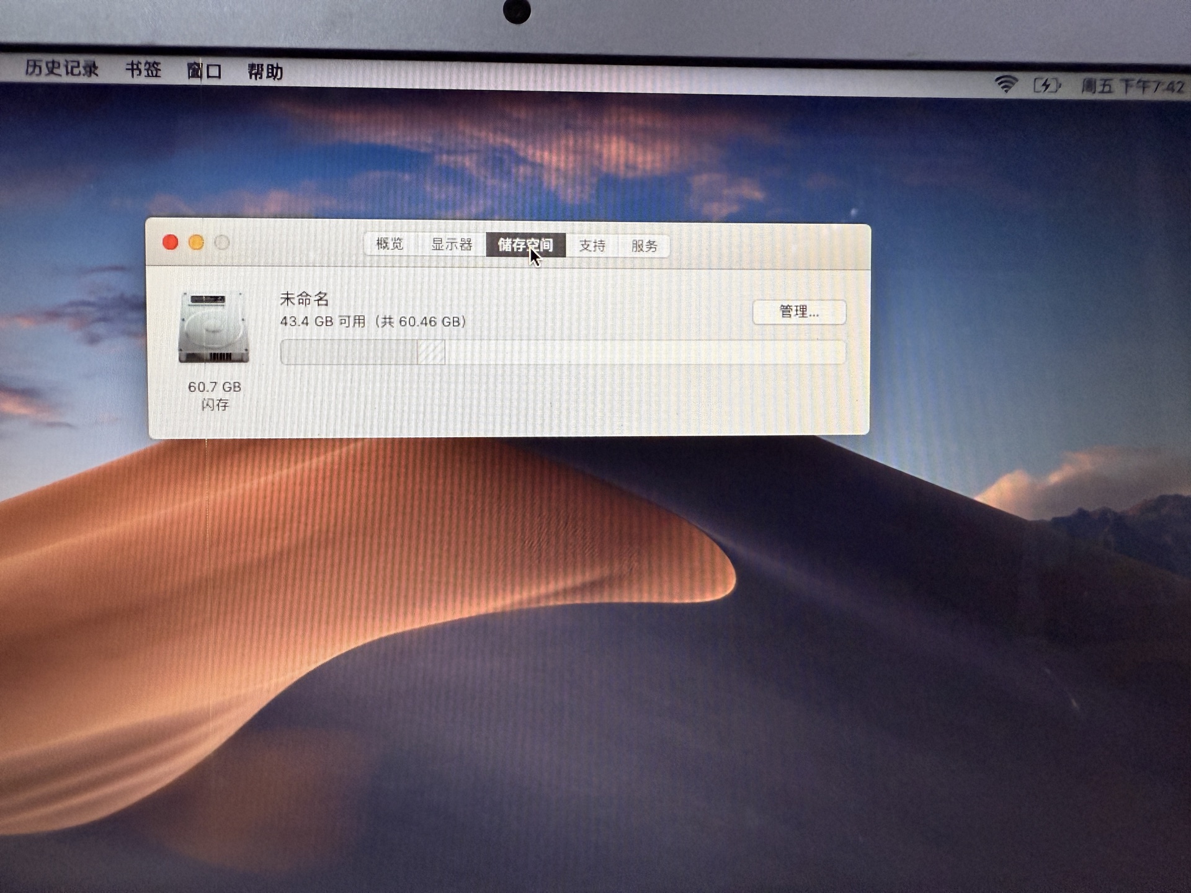Minimize the window with yellow button
The width and height of the screenshot is (1191, 893).
(x=197, y=242)
